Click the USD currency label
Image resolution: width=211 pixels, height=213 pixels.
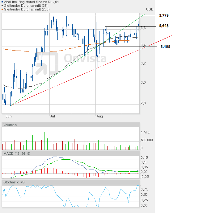[x=150, y=9]
